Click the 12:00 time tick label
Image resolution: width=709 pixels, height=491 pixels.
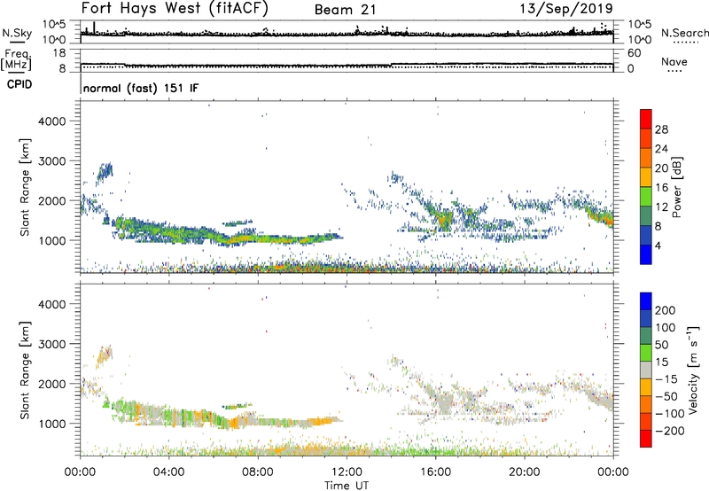click(347, 472)
